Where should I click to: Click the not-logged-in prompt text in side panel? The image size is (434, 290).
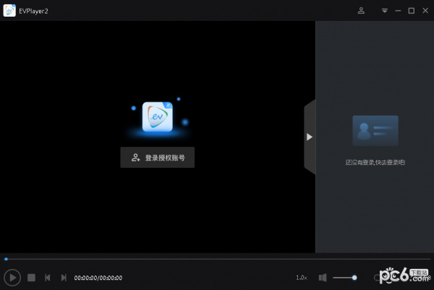pyautogui.click(x=375, y=163)
